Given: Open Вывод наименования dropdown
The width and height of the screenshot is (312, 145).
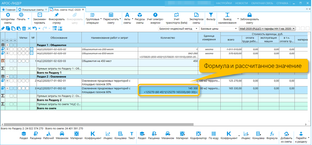Looking at the screenshot, I should (x=238, y=19).
